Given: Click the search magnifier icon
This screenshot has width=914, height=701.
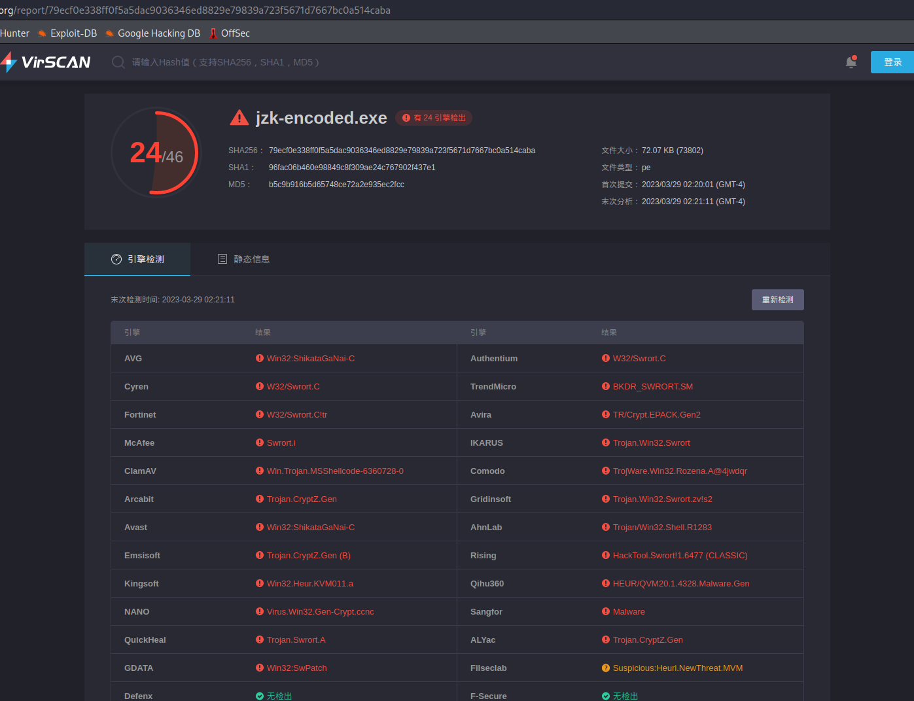Looking at the screenshot, I should click(118, 62).
